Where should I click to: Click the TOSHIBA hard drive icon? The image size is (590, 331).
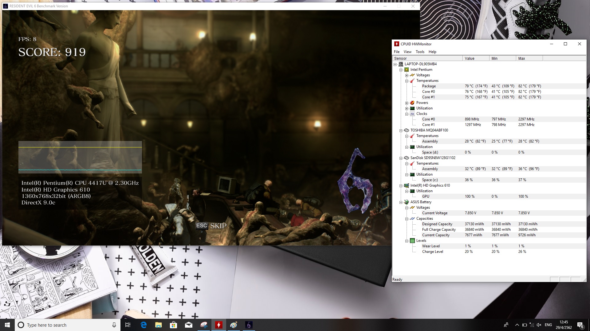(x=406, y=130)
